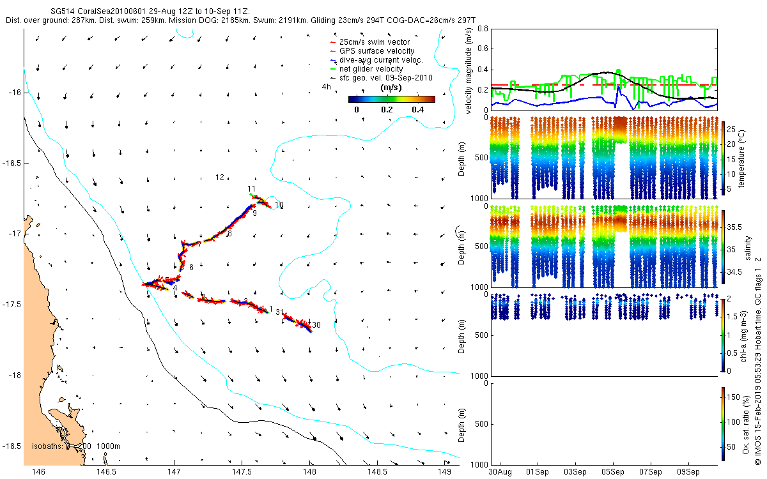The width and height of the screenshot is (767, 479).
Task: Click the '34.5' salinity colorbar tick
Action: (736, 272)
